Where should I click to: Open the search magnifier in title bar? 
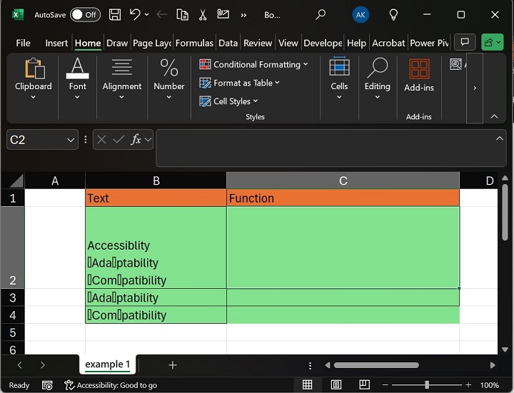(321, 14)
